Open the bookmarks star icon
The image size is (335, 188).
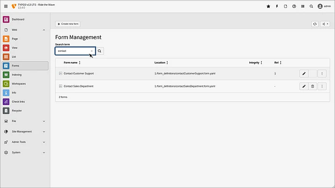pyautogui.click(x=268, y=7)
